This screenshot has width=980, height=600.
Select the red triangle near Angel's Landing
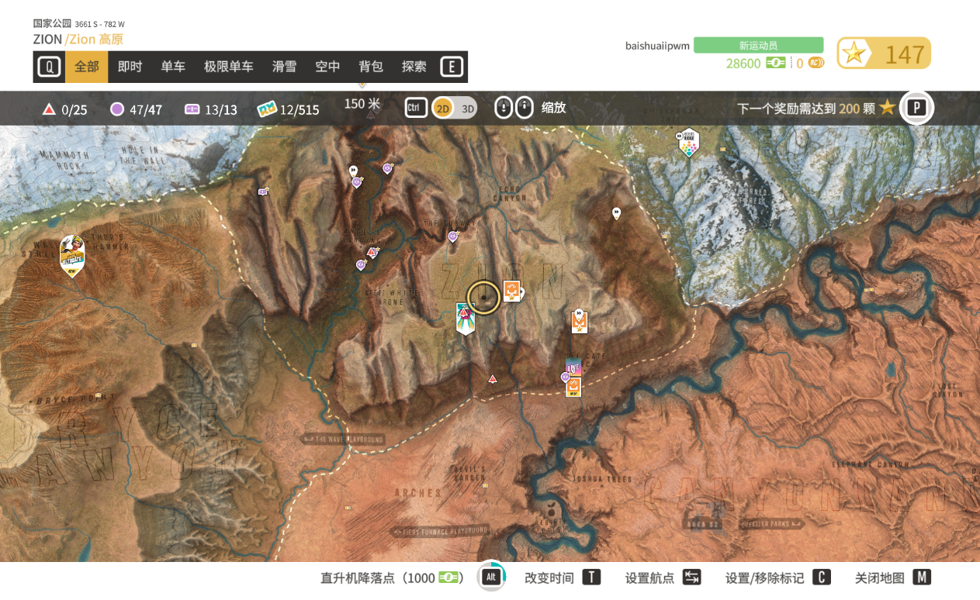(373, 252)
